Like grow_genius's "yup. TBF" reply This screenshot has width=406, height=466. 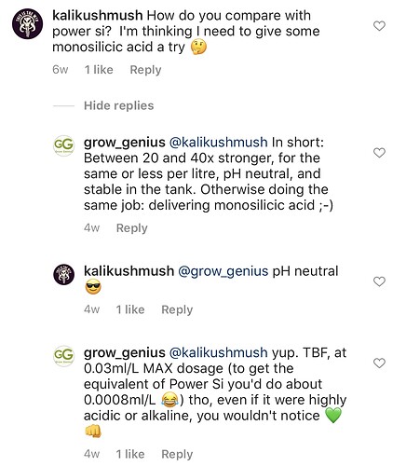pyautogui.click(x=379, y=363)
